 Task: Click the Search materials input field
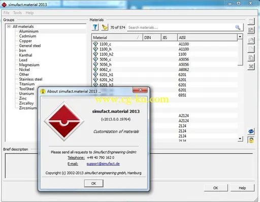pos(181,27)
